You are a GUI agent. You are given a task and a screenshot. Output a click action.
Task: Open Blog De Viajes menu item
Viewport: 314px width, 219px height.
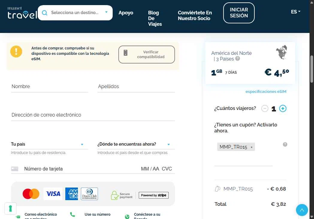[155, 18]
